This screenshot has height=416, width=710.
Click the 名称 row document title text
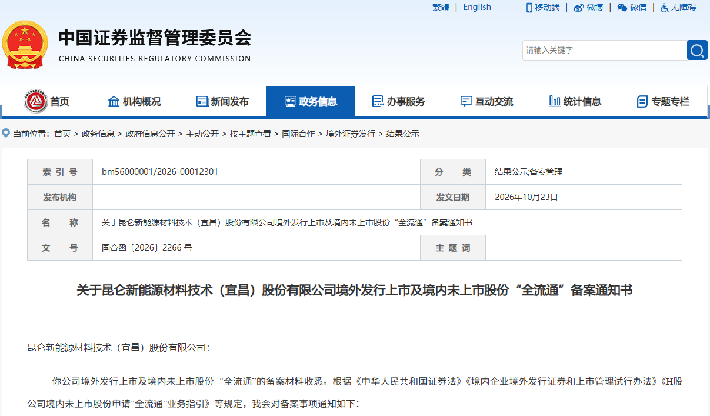[287, 222]
